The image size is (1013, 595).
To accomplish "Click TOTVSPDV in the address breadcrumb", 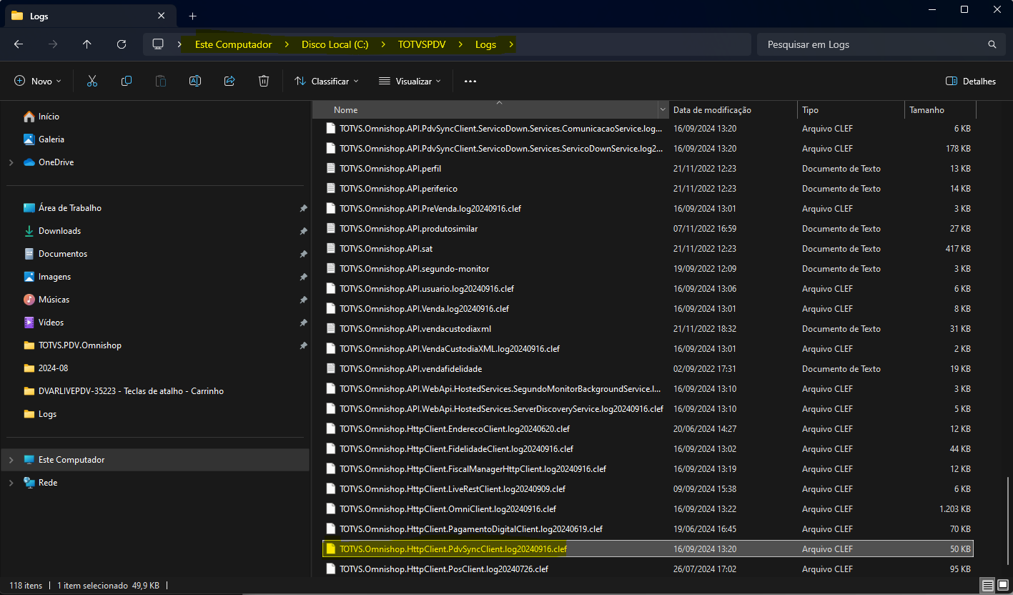I will (x=422, y=44).
